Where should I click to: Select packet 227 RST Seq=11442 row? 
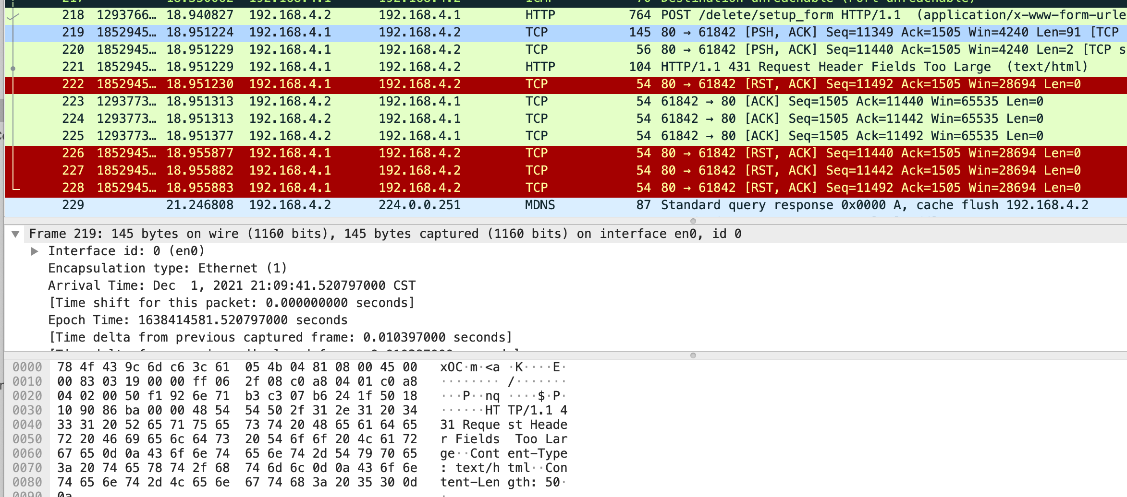565,171
